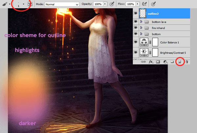Image resolution: width=197 pixels, height=133 pixels.
Task: Click the Brightness/Contrast 5 mask link icon
Action: click(150, 53)
